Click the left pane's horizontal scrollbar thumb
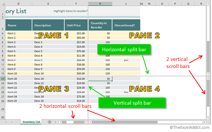The width and height of the screenshot is (212, 132). (70, 122)
